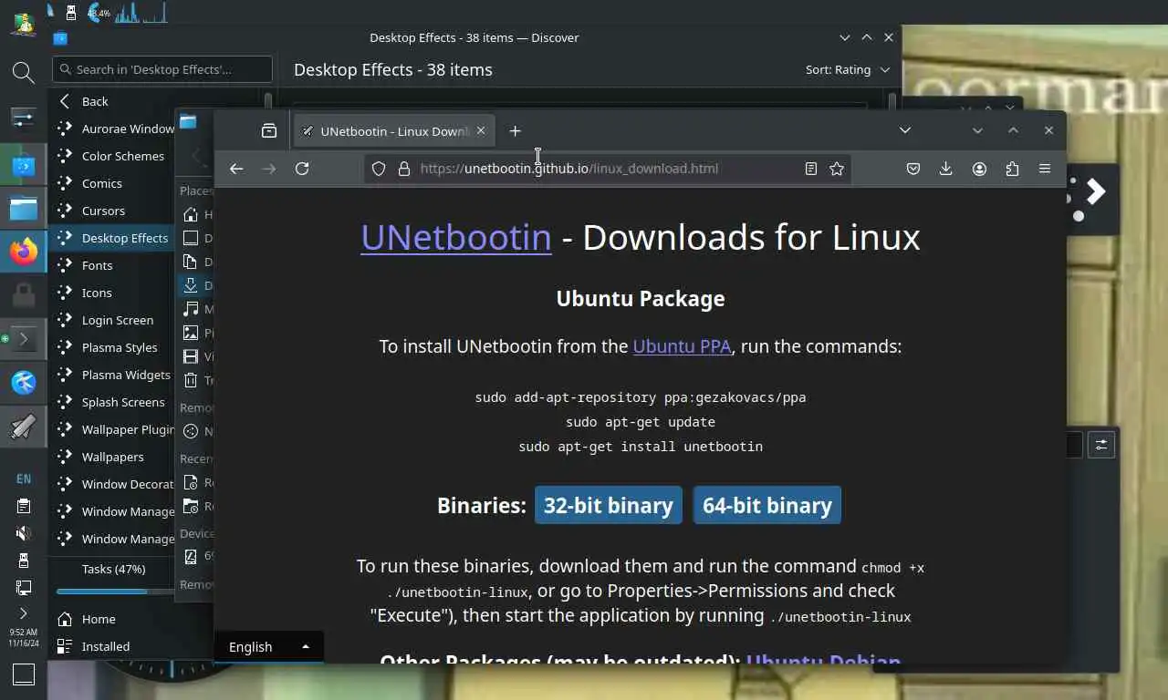The height and width of the screenshot is (700, 1168).
Task: Open Firefox account menu
Action: [x=979, y=169]
